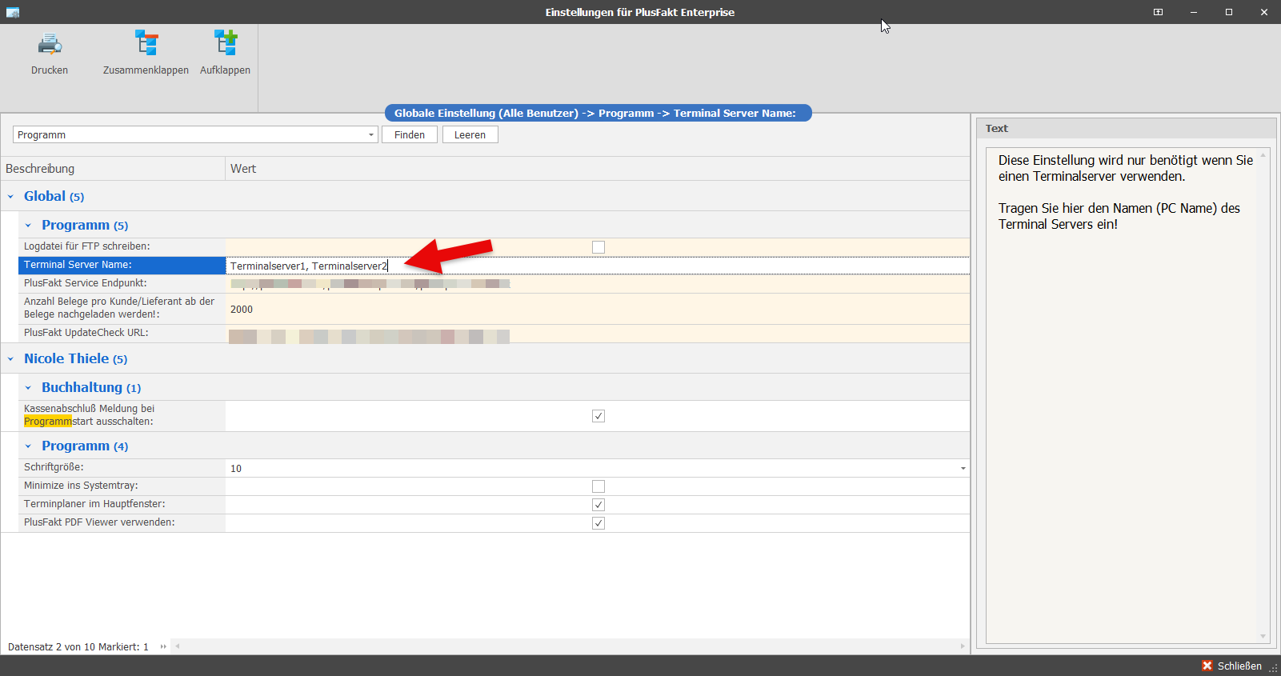Select the PlusFakt PDF Viewer verwenden label
Screen dimensions: 1281x676
point(122,522)
